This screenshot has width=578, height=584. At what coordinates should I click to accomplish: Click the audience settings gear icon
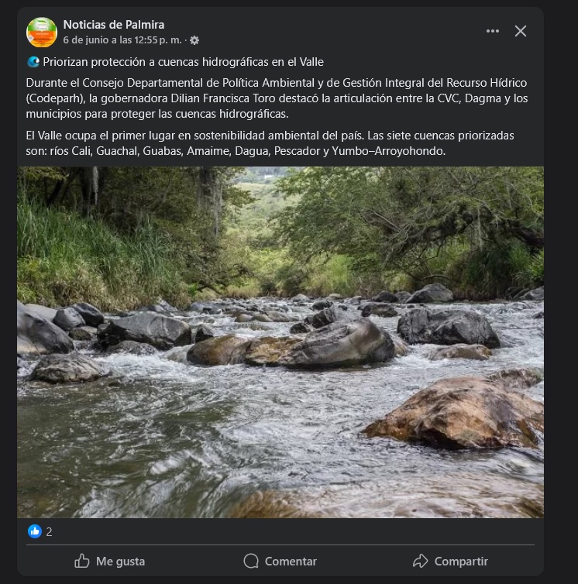click(194, 40)
